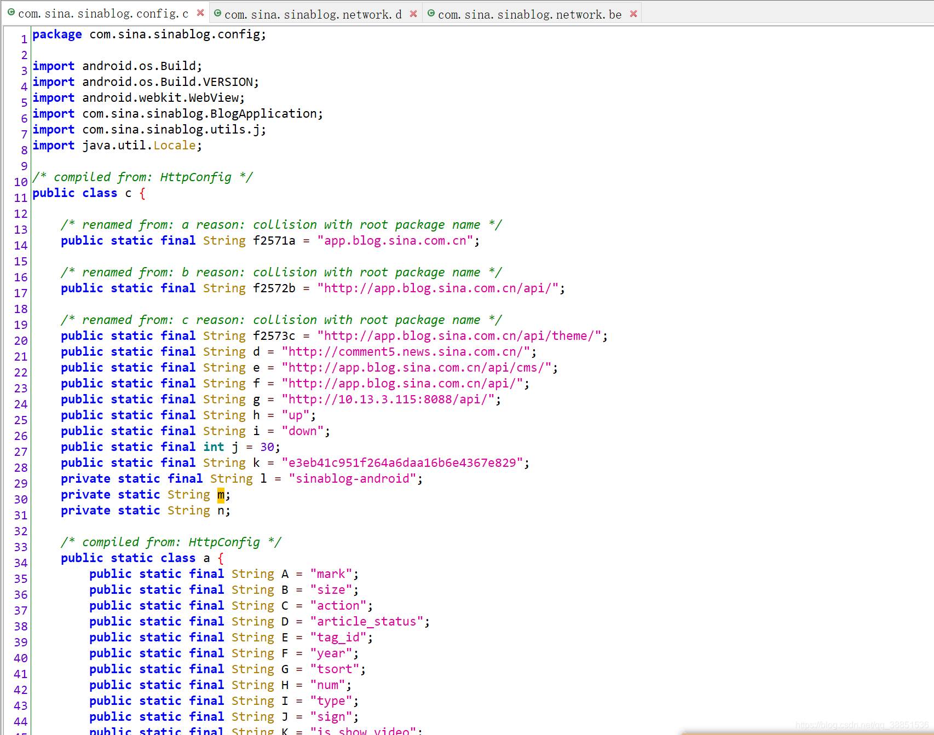Click the string "mark"
This screenshot has height=735, width=934.
click(x=331, y=574)
